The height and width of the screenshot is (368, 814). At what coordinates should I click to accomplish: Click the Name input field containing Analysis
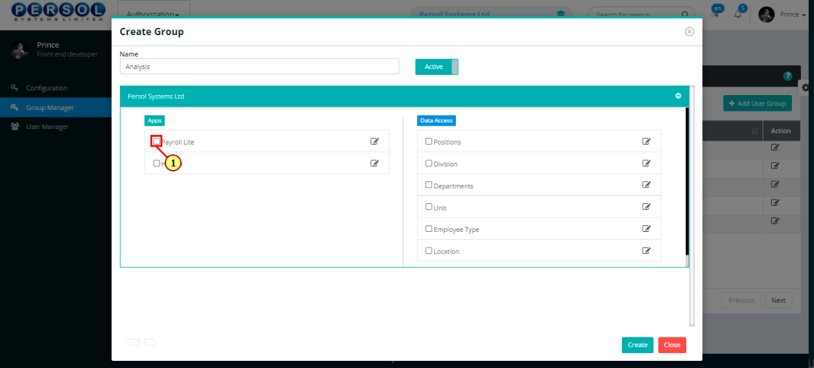tap(259, 66)
